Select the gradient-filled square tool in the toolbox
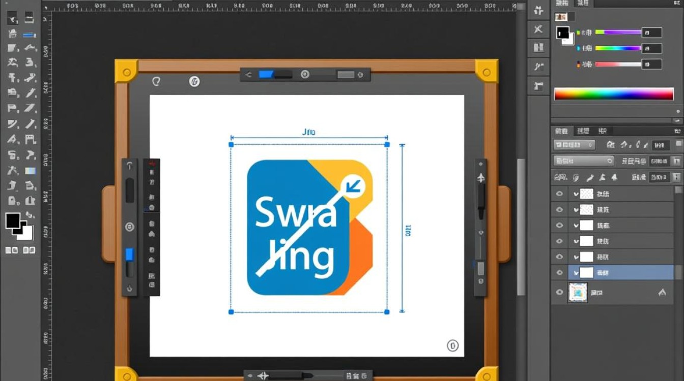The height and width of the screenshot is (381, 684). 31,171
